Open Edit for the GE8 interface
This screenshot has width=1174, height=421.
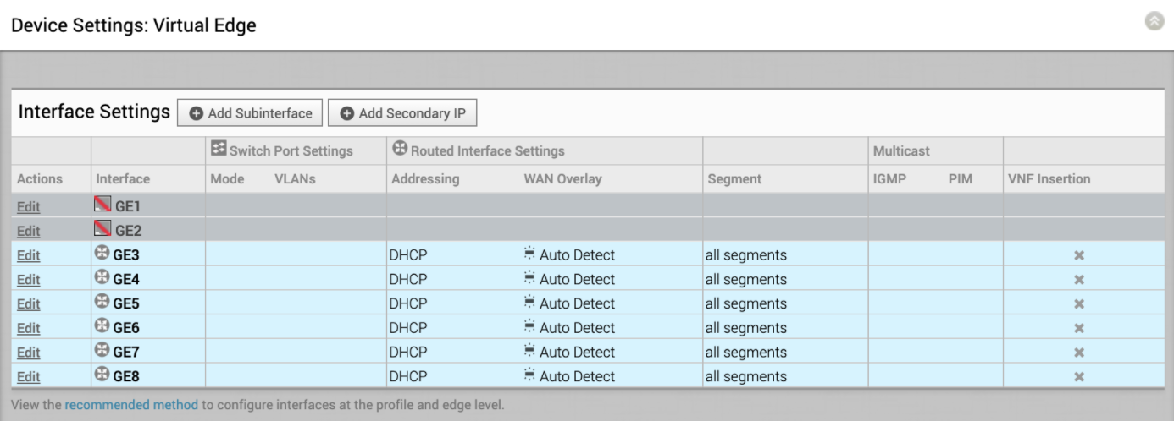(x=29, y=376)
